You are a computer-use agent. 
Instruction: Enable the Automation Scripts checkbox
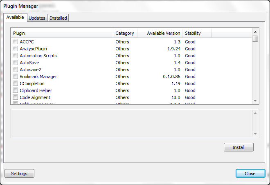click(x=15, y=56)
